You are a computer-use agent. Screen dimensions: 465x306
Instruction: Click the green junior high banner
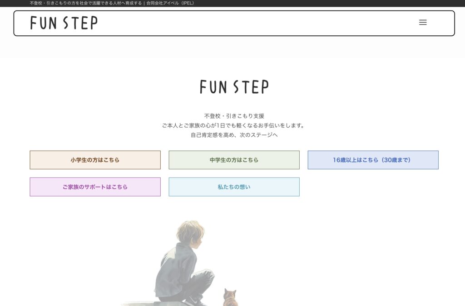[x=234, y=160]
